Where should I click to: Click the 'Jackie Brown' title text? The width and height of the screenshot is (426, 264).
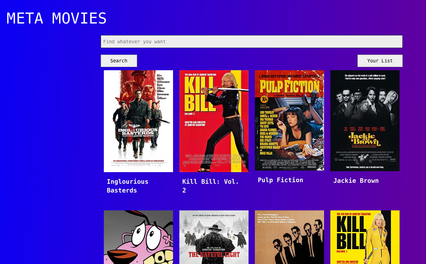356,181
